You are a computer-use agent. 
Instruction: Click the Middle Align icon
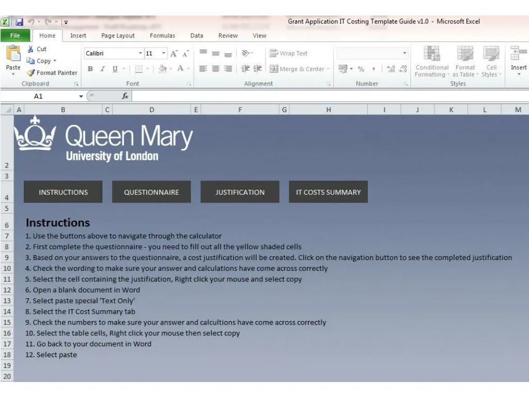point(215,53)
